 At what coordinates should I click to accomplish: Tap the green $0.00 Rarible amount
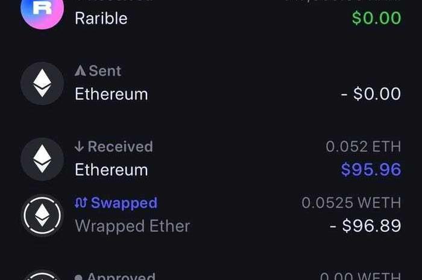click(377, 18)
